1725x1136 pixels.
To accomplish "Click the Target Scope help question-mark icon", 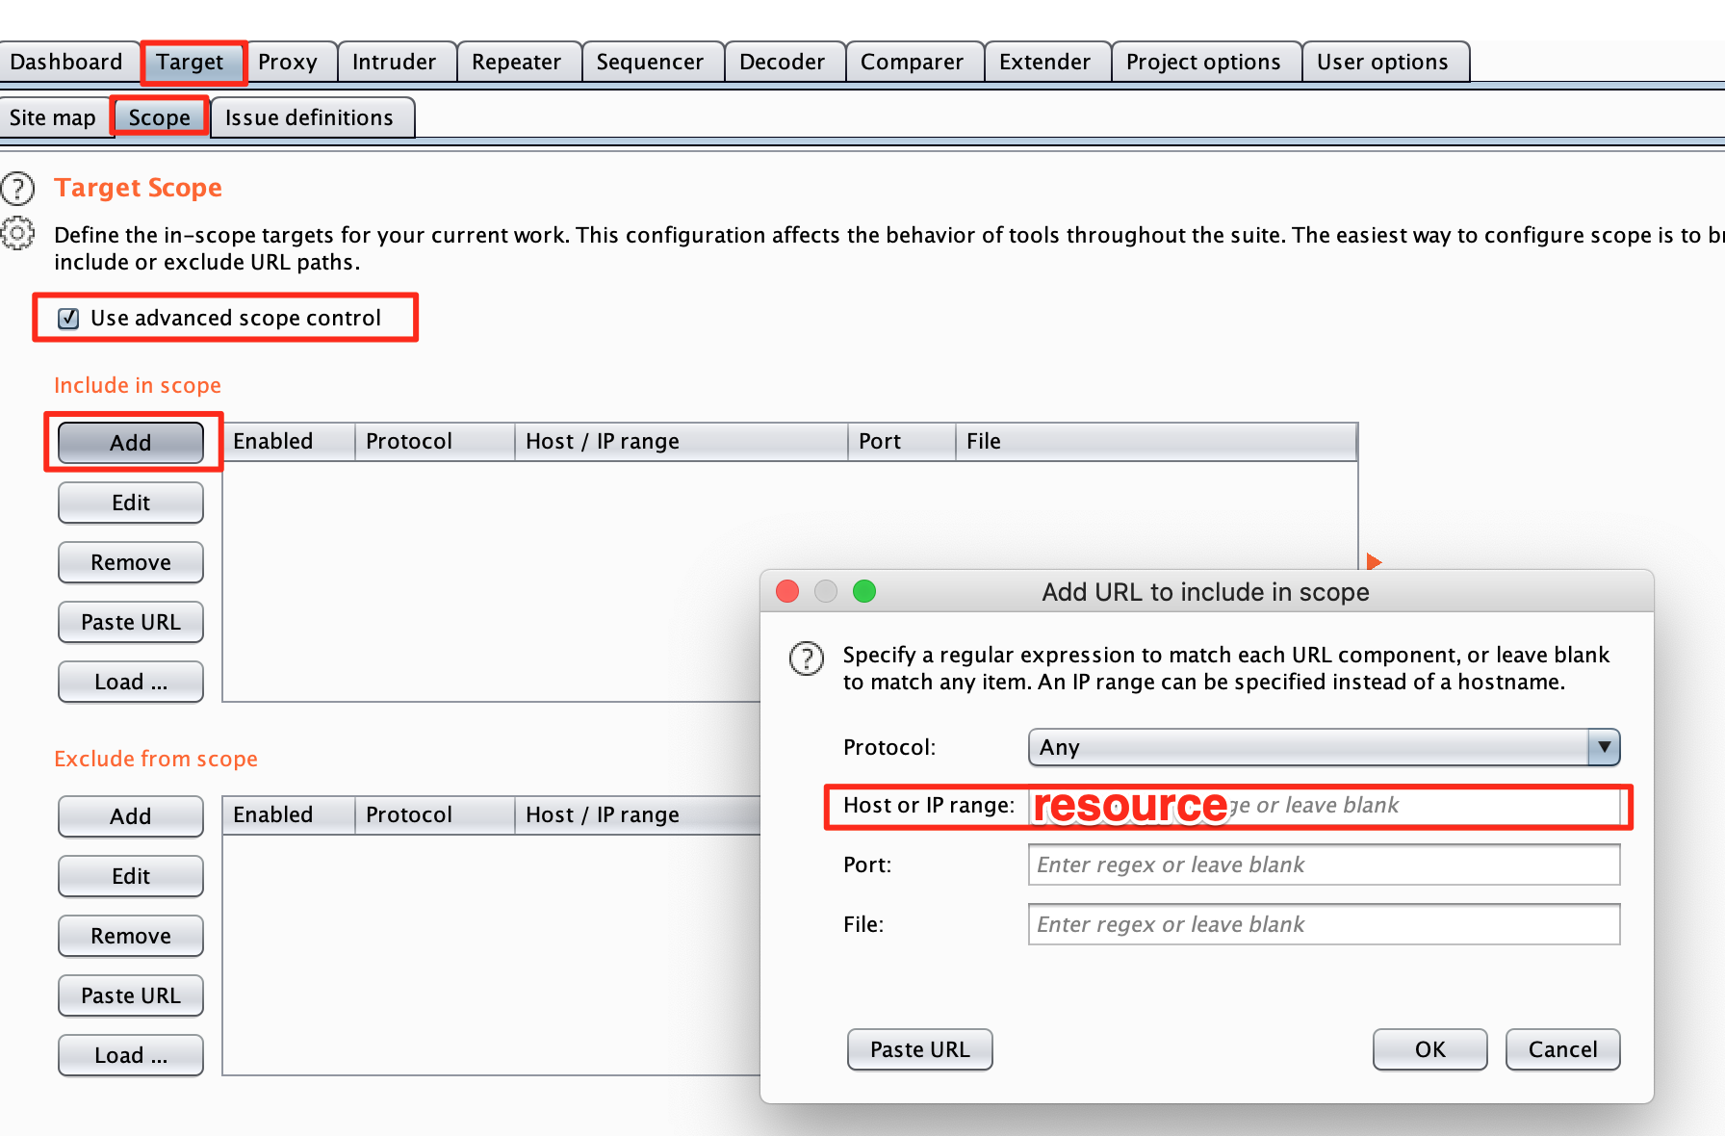I will 17,188.
